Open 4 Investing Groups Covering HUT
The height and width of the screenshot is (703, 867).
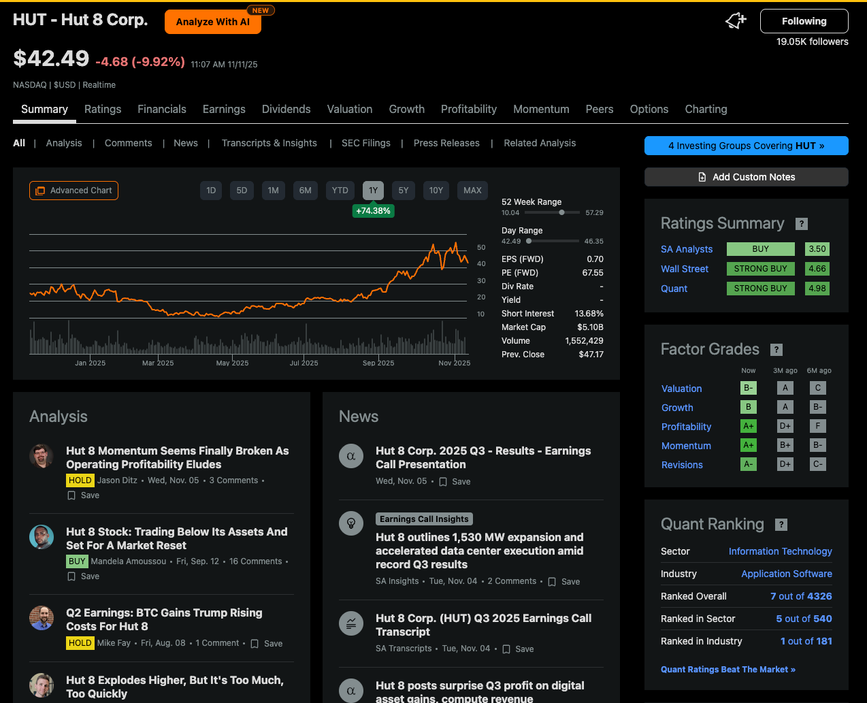point(747,146)
